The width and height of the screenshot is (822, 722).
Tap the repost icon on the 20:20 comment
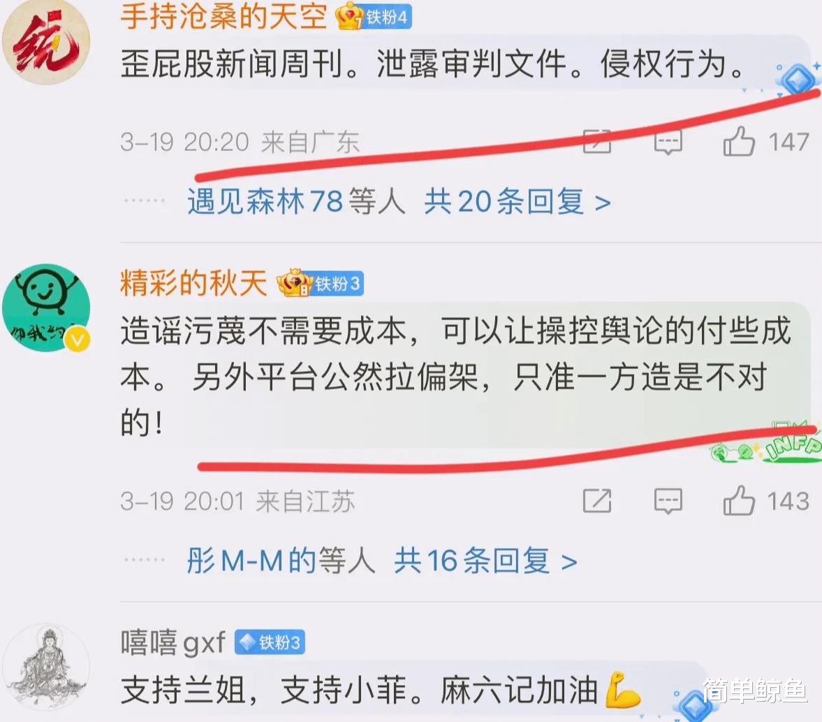597,141
